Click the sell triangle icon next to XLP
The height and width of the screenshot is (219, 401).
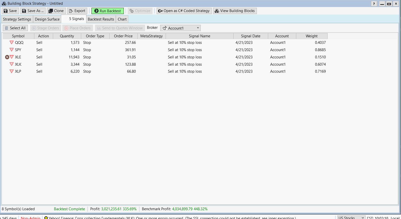tap(12, 71)
